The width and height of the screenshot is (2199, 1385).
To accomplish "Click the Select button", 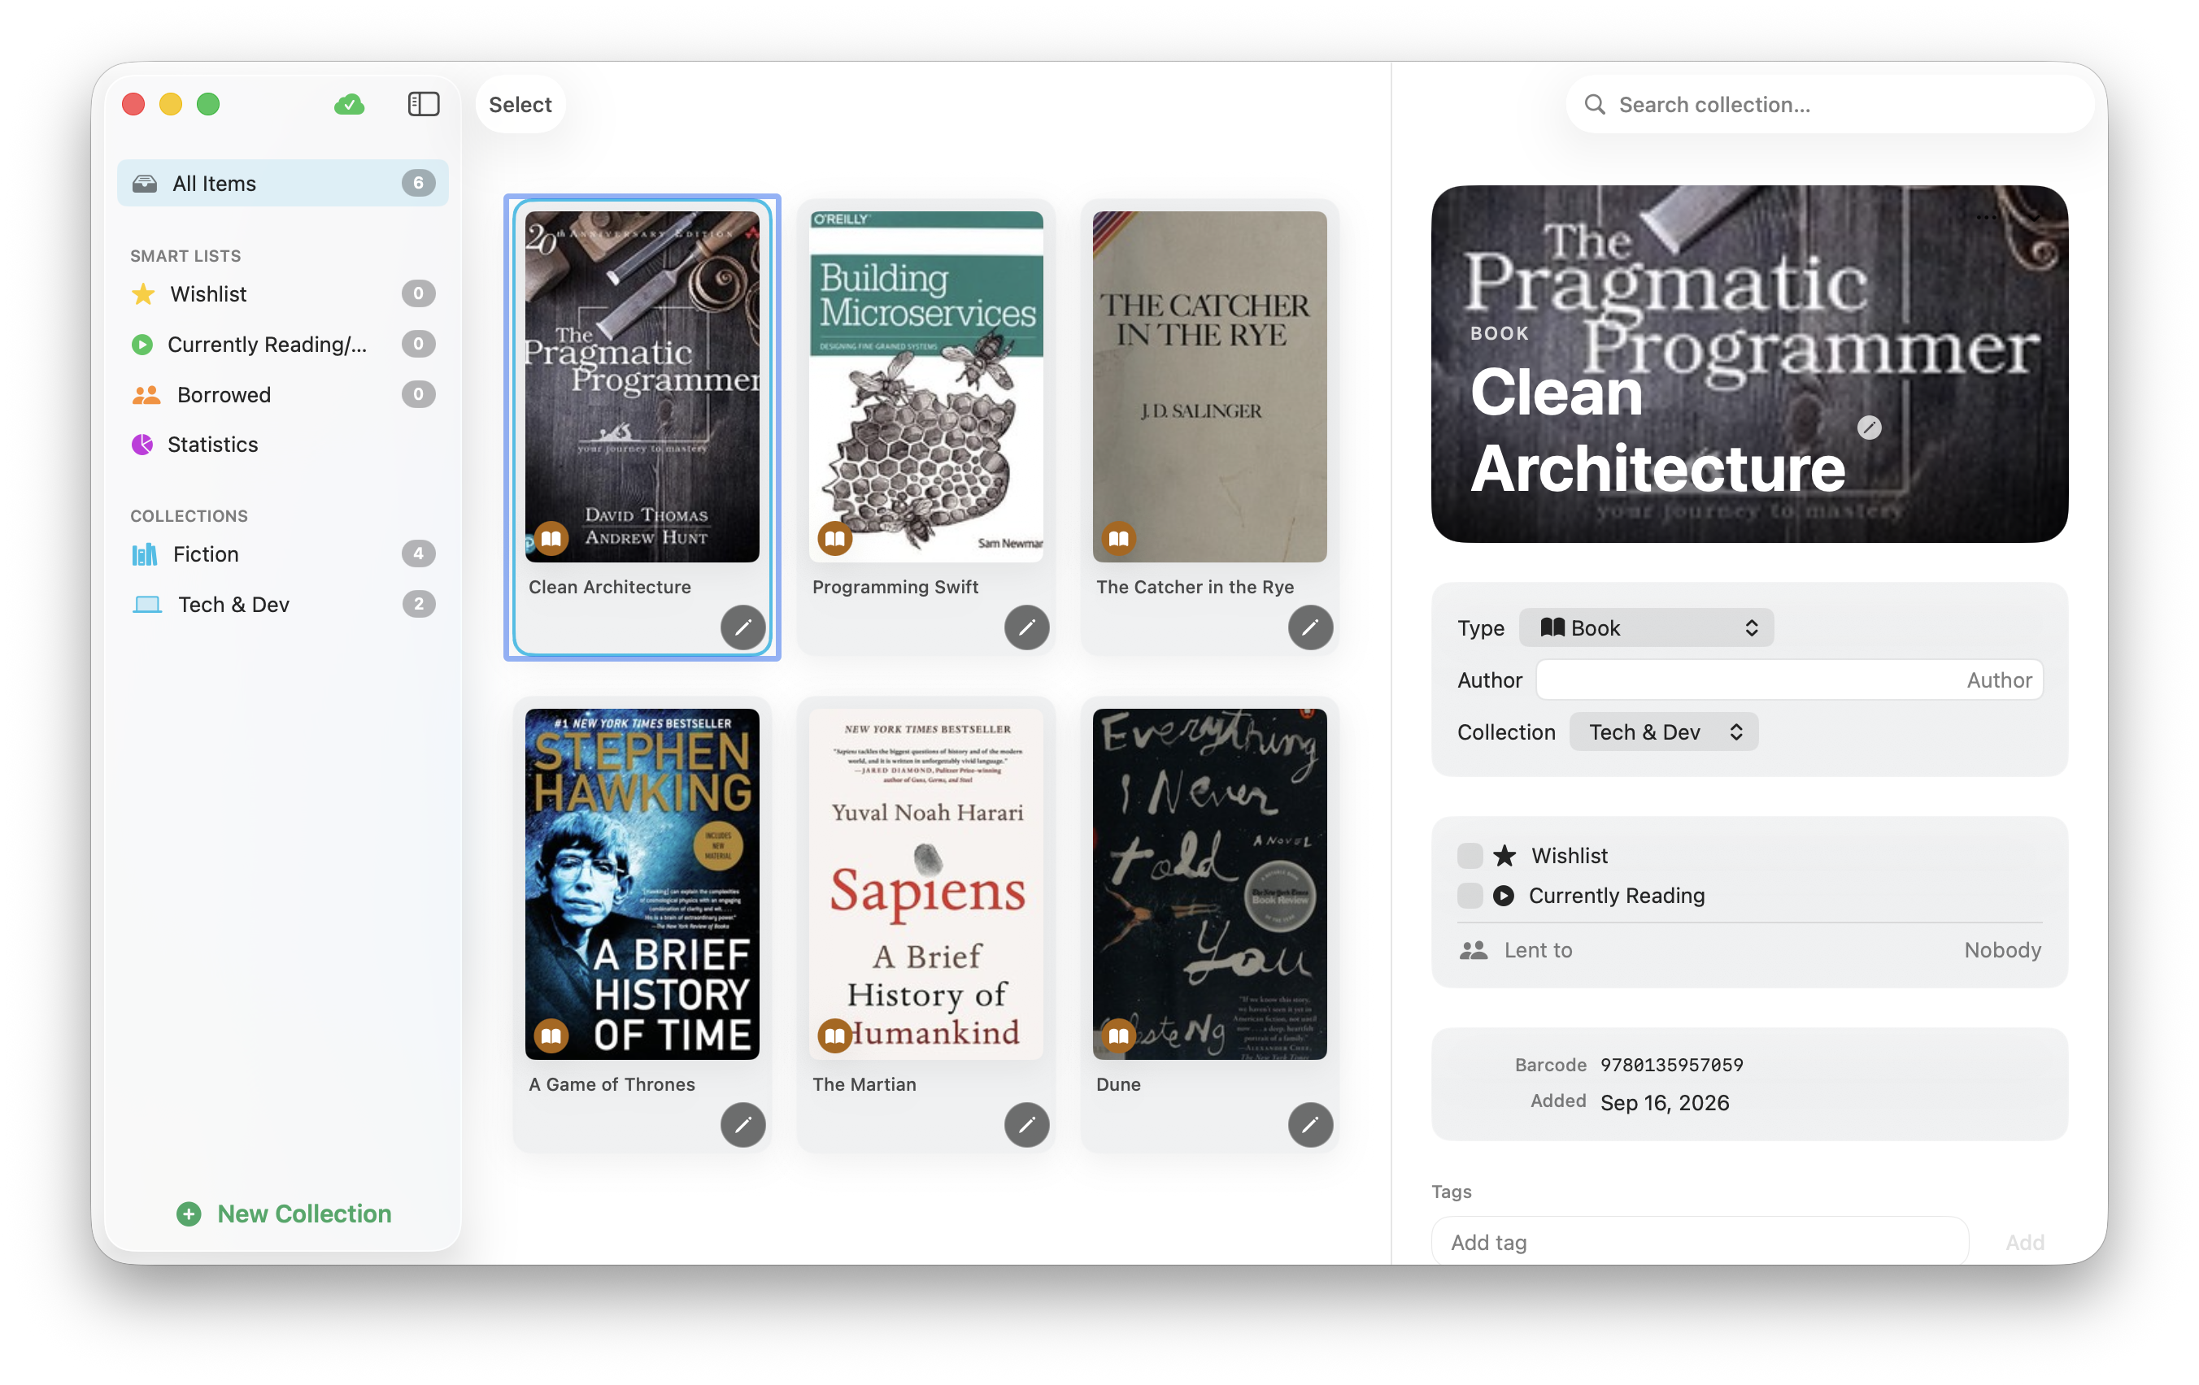I will coord(520,104).
